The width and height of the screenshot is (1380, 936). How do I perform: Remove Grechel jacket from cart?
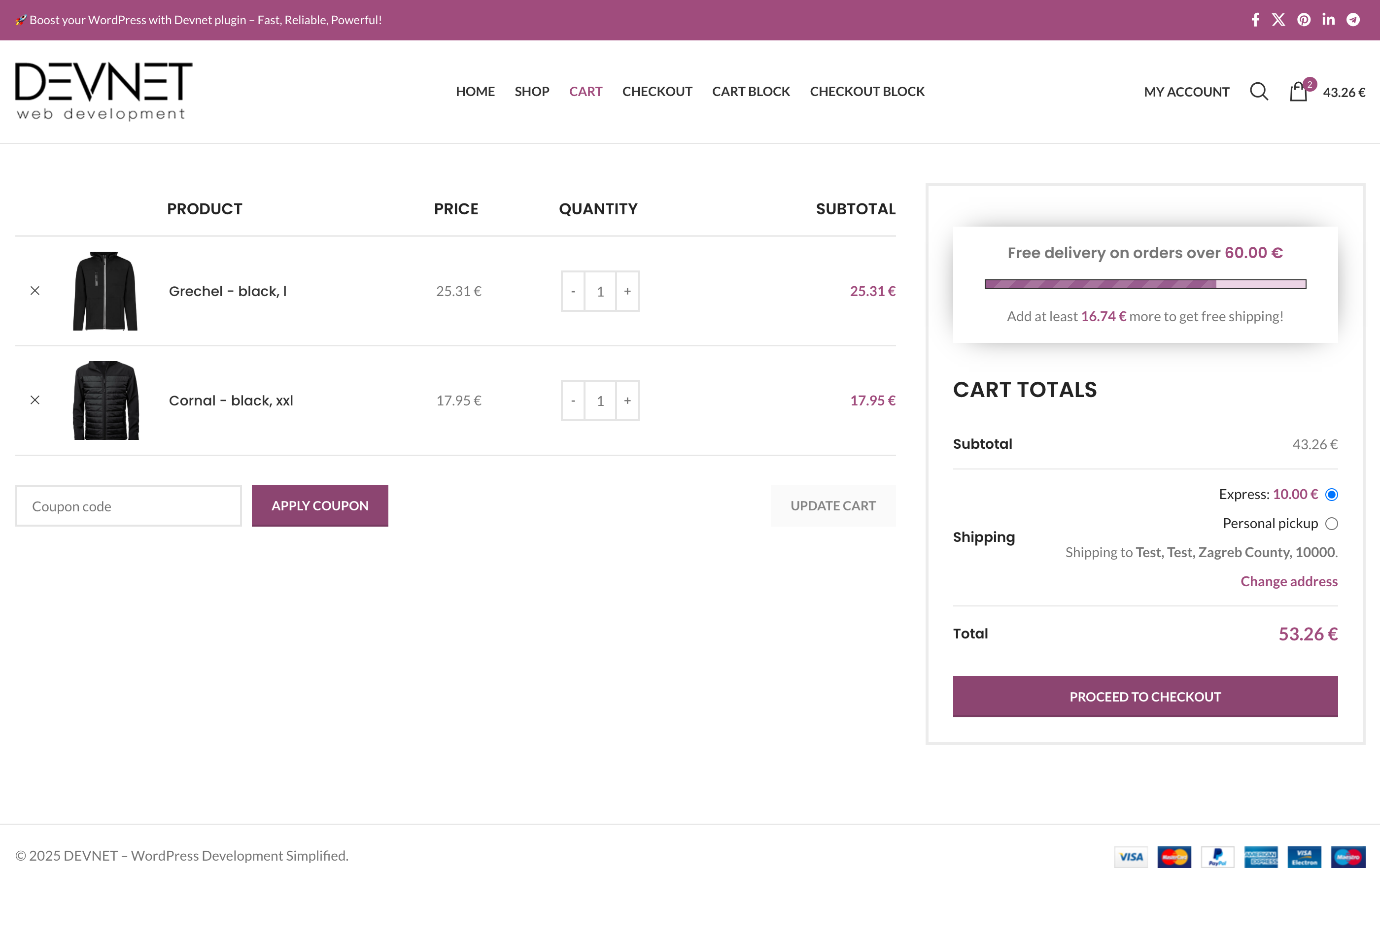[35, 291]
